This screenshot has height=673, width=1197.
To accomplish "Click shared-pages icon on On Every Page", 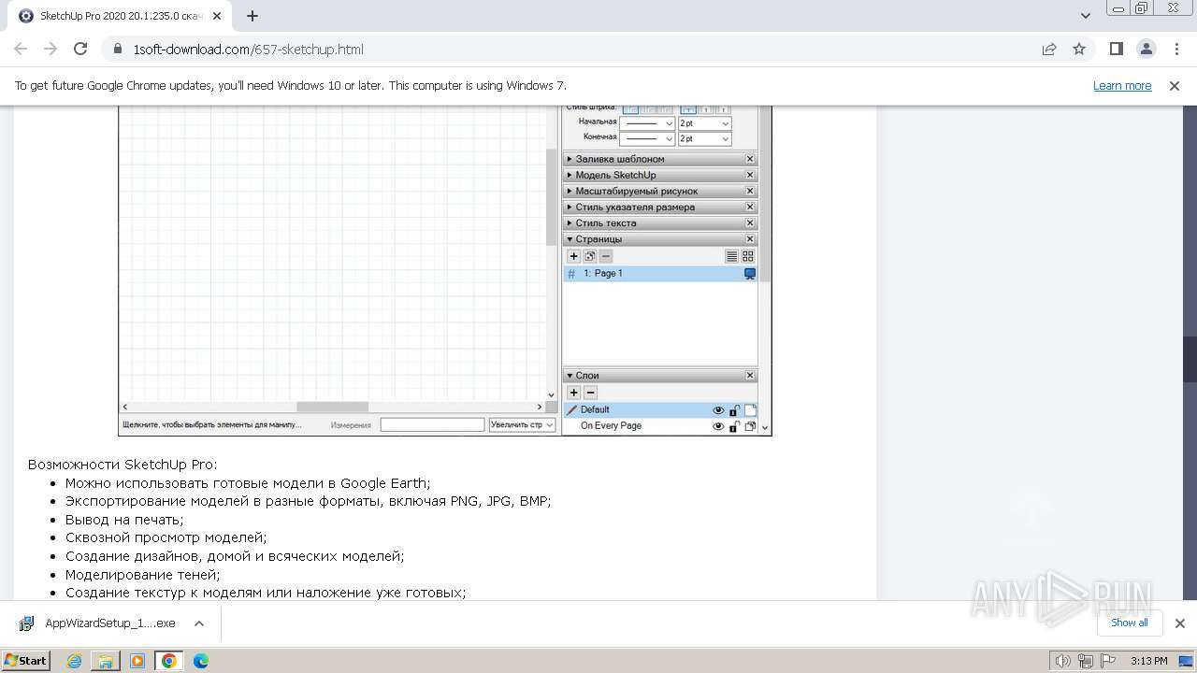I will (750, 426).
